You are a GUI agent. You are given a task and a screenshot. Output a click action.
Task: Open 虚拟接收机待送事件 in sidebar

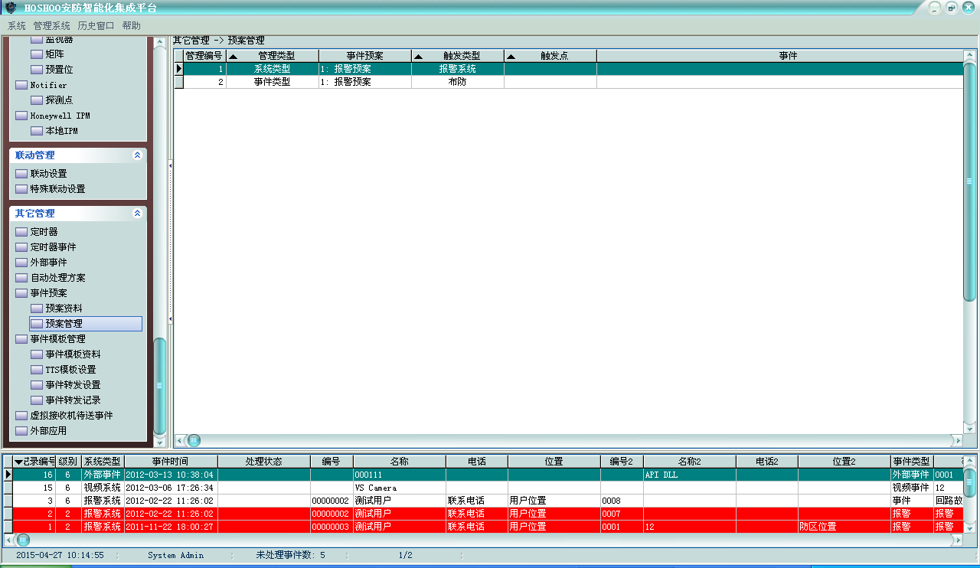click(x=71, y=416)
